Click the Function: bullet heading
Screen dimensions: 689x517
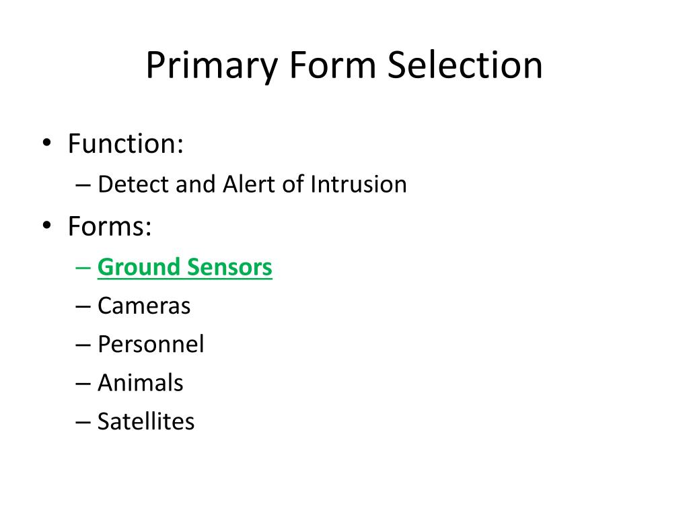[x=126, y=144]
